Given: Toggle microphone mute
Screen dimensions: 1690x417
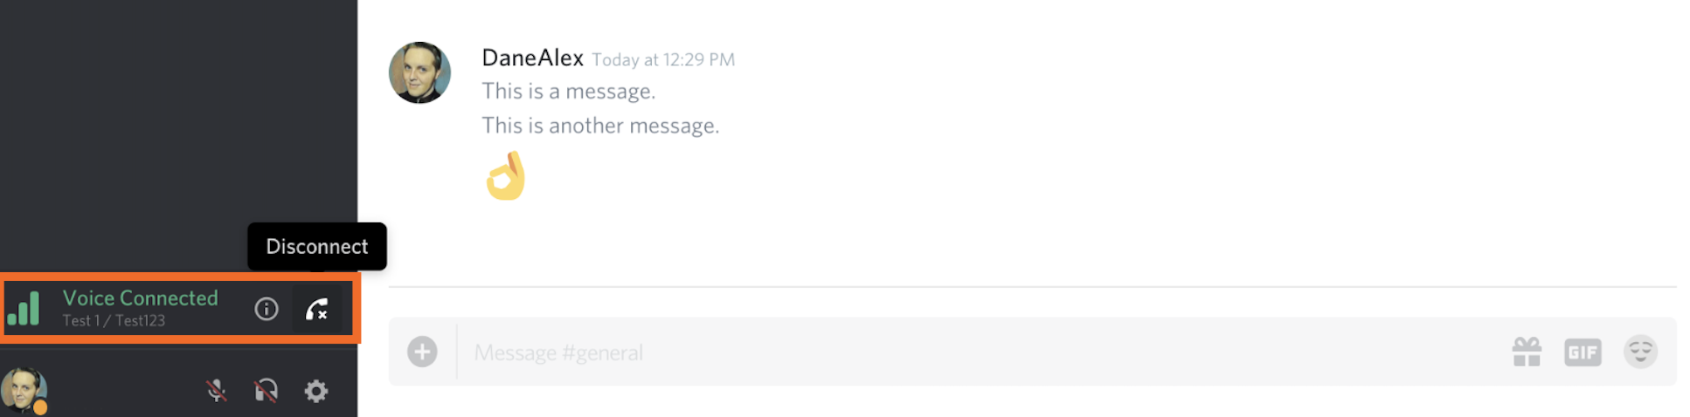Looking at the screenshot, I should pos(217,391).
